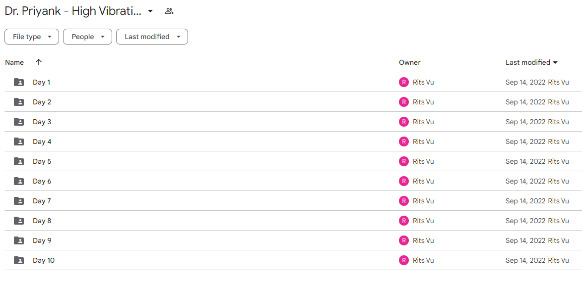Open the People filter dropdown

87,37
